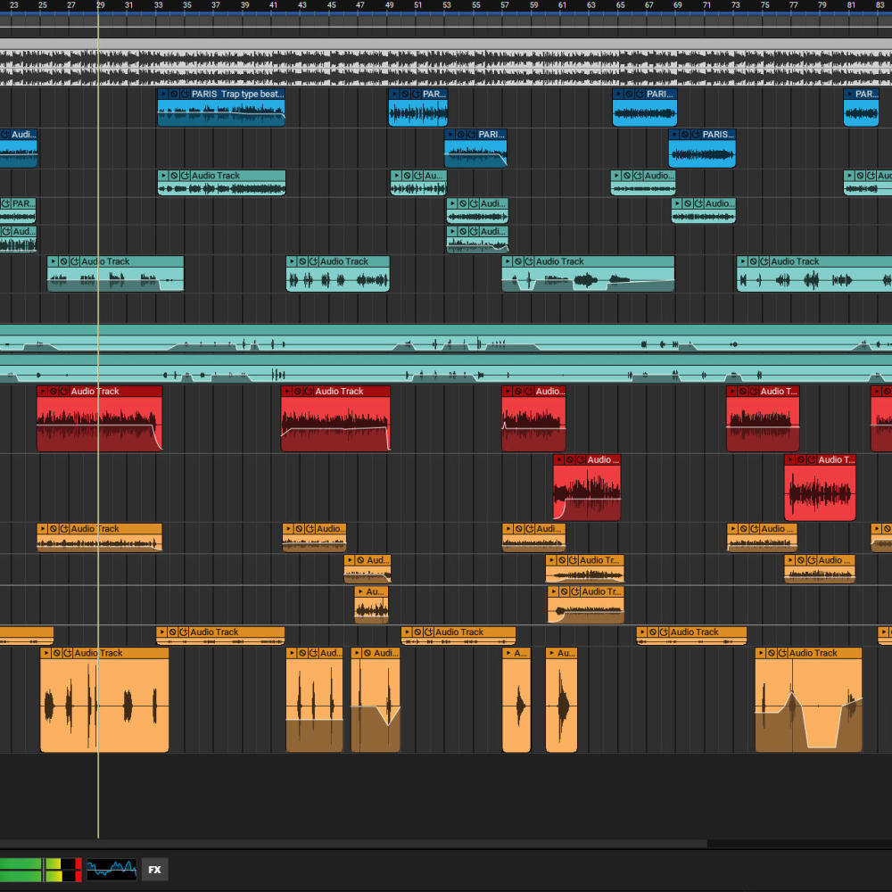Image resolution: width=892 pixels, height=892 pixels.
Task: Click the green output level meter
Action: point(40,869)
